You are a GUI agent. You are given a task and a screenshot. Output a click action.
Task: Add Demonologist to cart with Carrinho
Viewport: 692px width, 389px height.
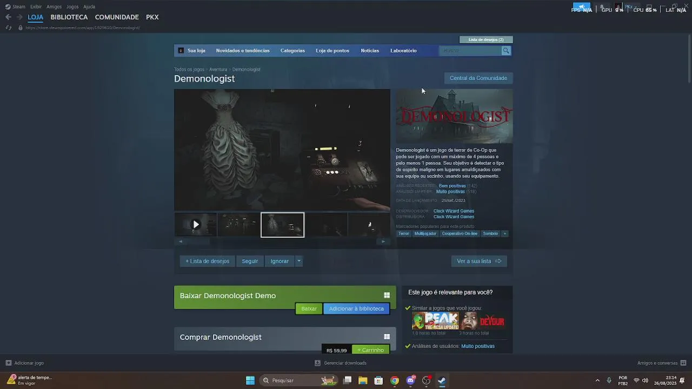point(370,350)
